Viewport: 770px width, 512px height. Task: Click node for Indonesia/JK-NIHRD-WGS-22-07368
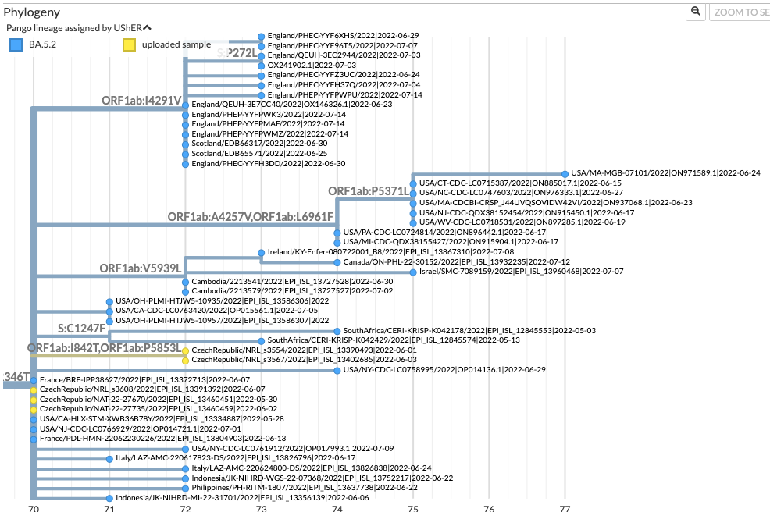click(185, 478)
